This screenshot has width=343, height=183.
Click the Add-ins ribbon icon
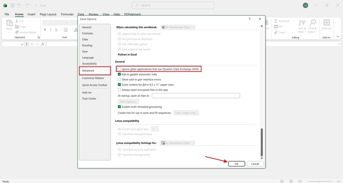(x=326, y=25)
